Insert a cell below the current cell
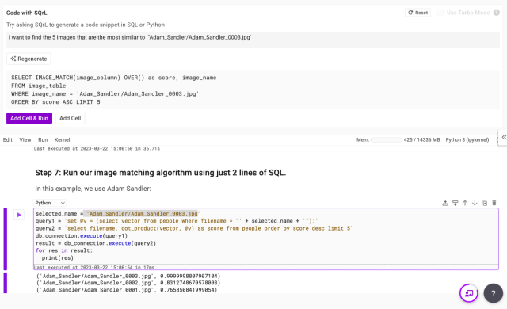The width and height of the screenshot is (507, 309). [455, 203]
